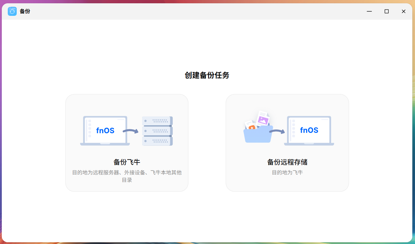This screenshot has height=244, width=415.
Task: Maximize the Backup window
Action: pyautogui.click(x=387, y=11)
